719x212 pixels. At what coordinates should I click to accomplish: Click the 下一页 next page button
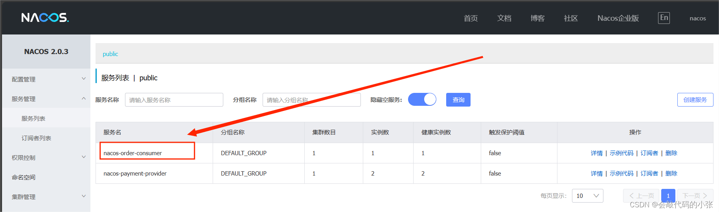point(695,196)
